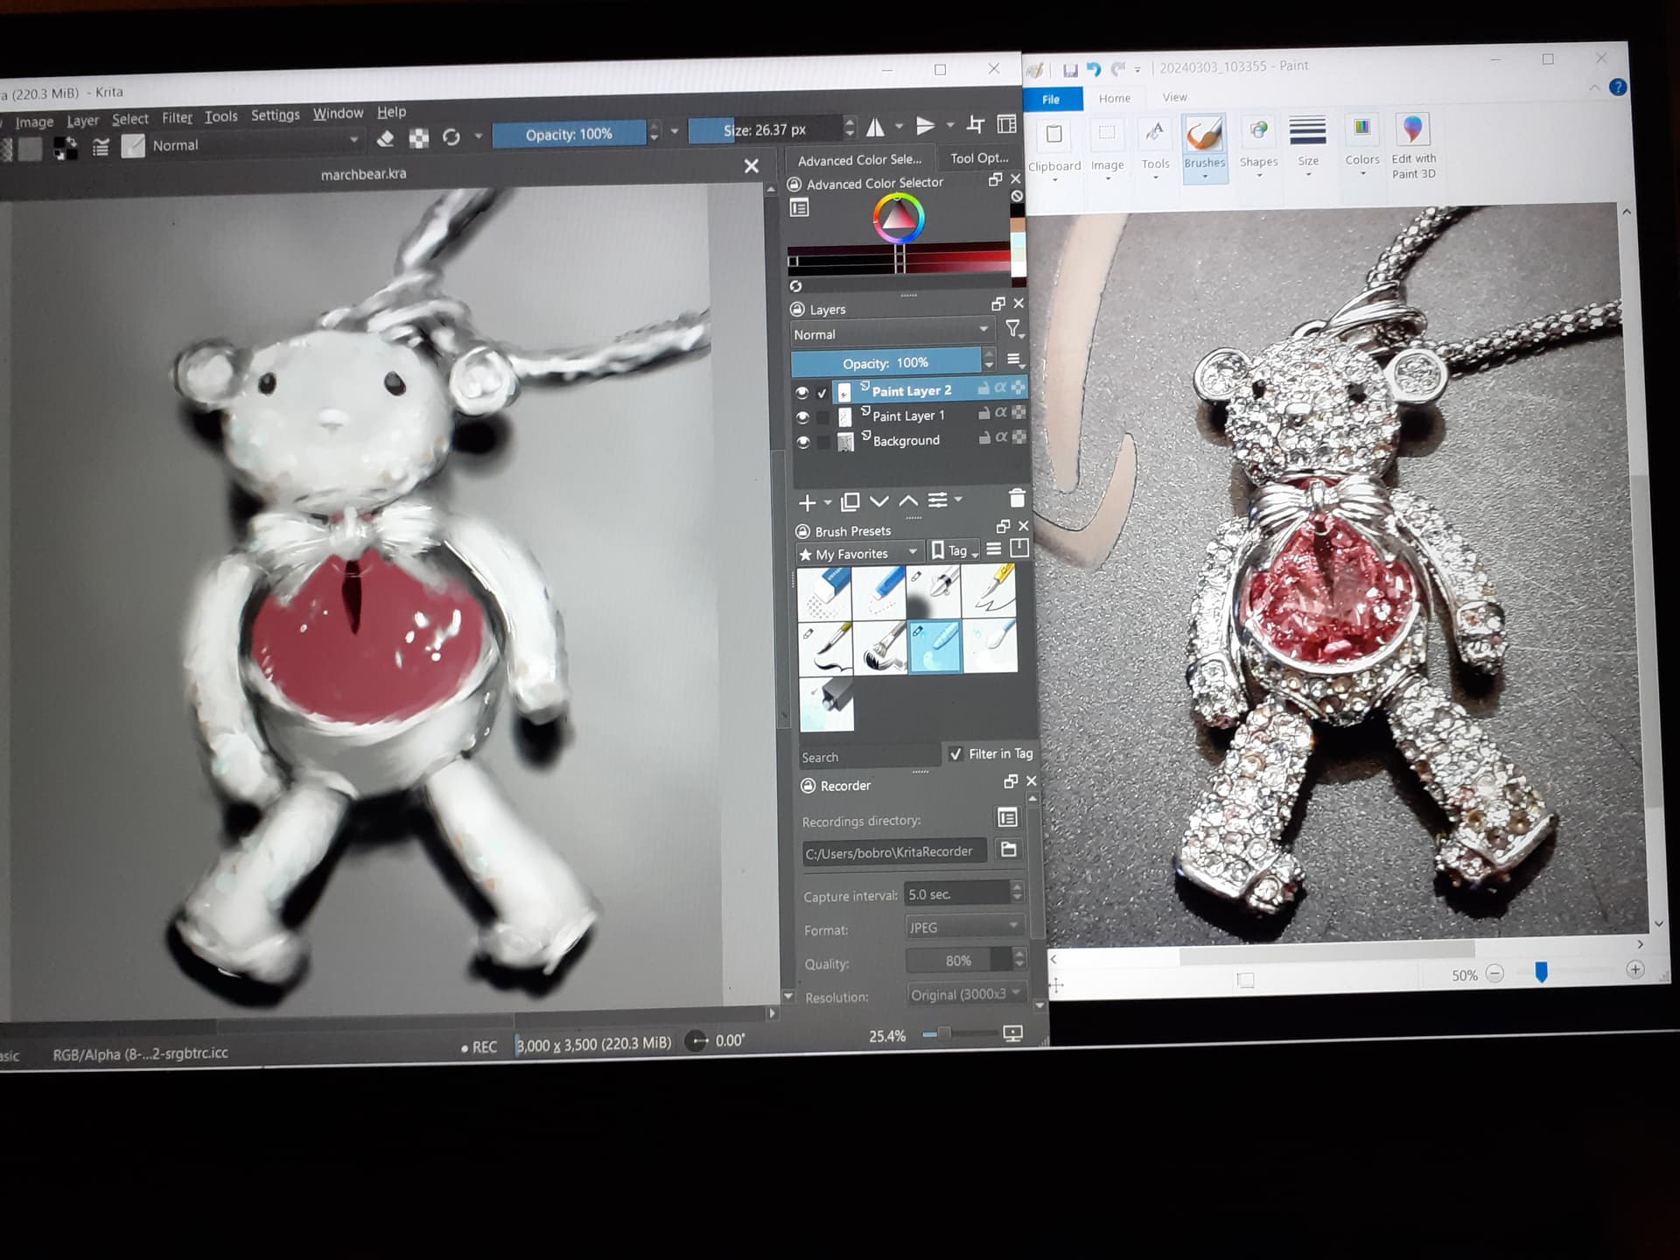Switch to the View tab in Paint
The image size is (1680, 1260).
1174,97
